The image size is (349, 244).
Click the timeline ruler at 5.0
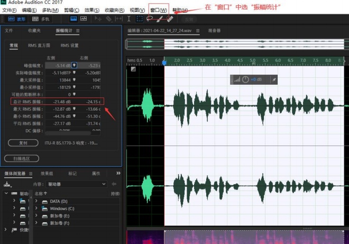tap(253, 60)
